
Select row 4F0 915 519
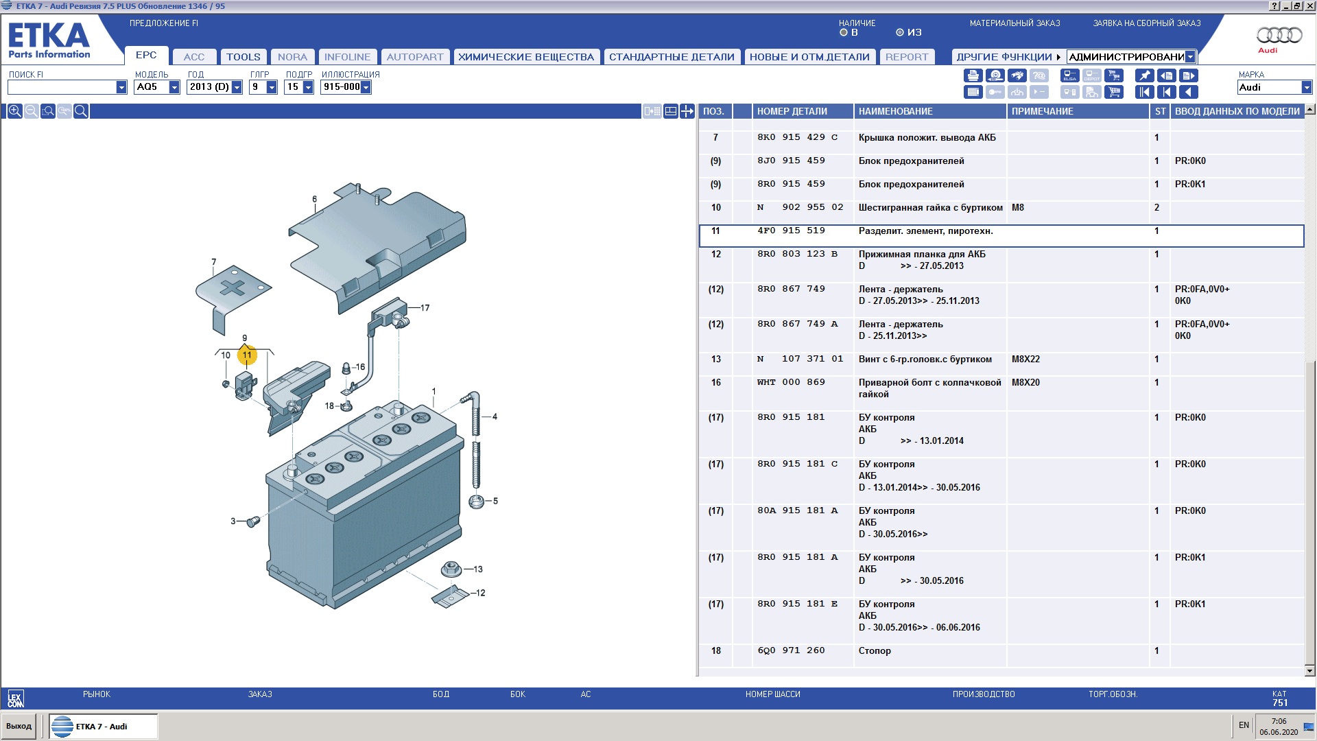pos(1001,235)
